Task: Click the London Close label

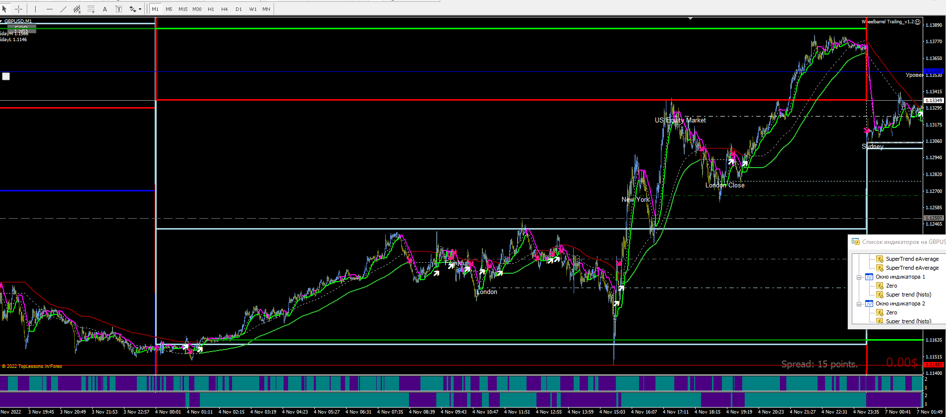Action: pos(725,185)
